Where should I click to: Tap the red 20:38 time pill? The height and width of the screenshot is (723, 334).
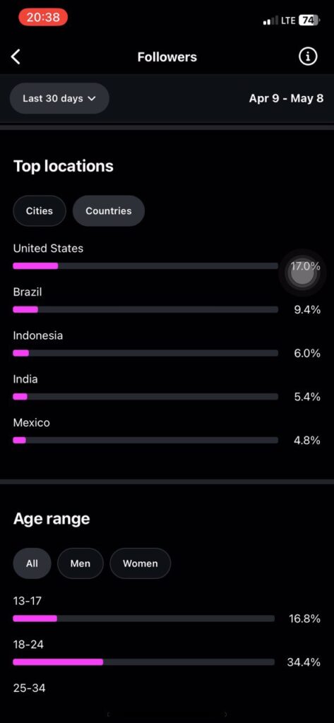[x=43, y=17]
